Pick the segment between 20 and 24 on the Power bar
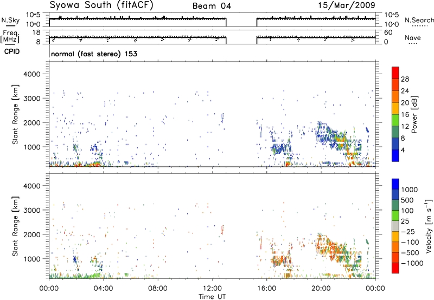 click(x=395, y=96)
